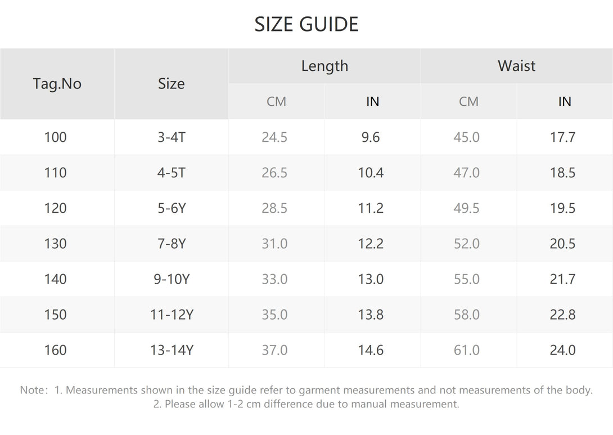Click the CM subheader under Length

pos(276,101)
